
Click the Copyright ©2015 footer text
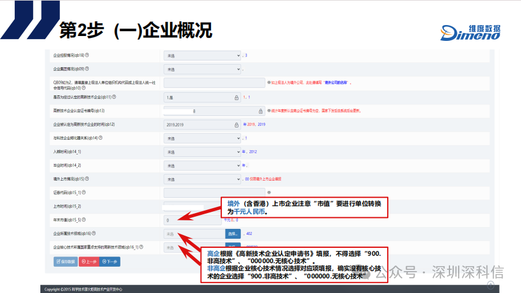click(x=83, y=289)
